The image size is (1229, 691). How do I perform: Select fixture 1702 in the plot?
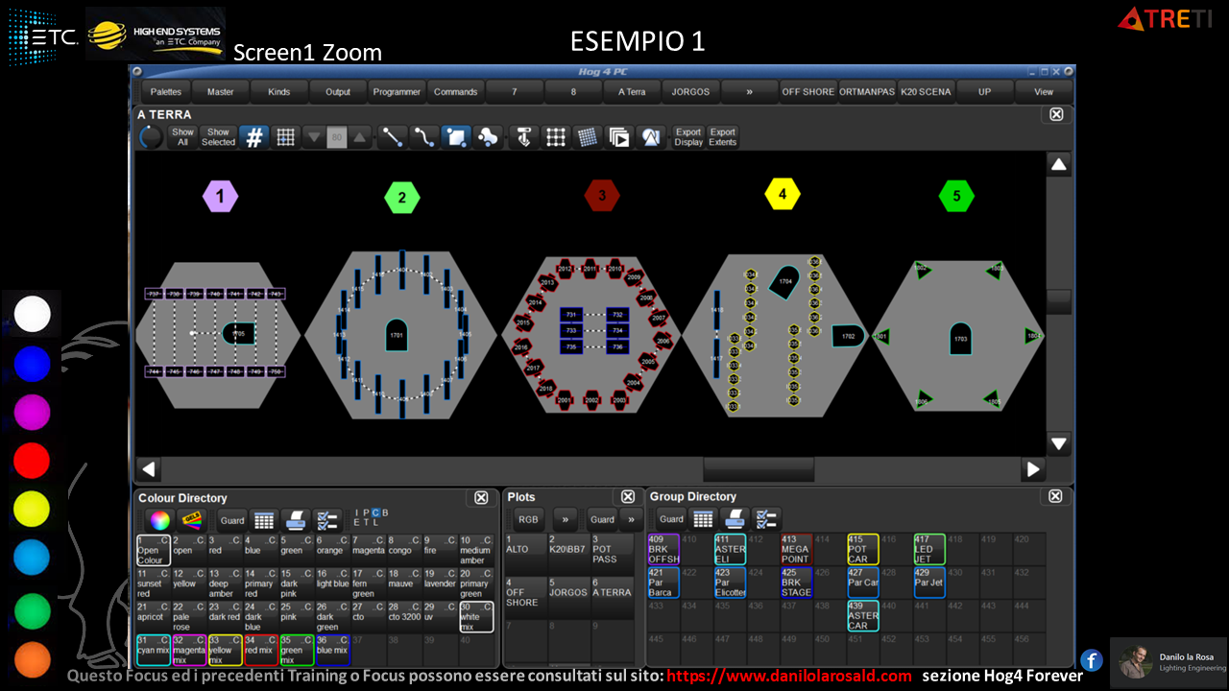pos(849,336)
